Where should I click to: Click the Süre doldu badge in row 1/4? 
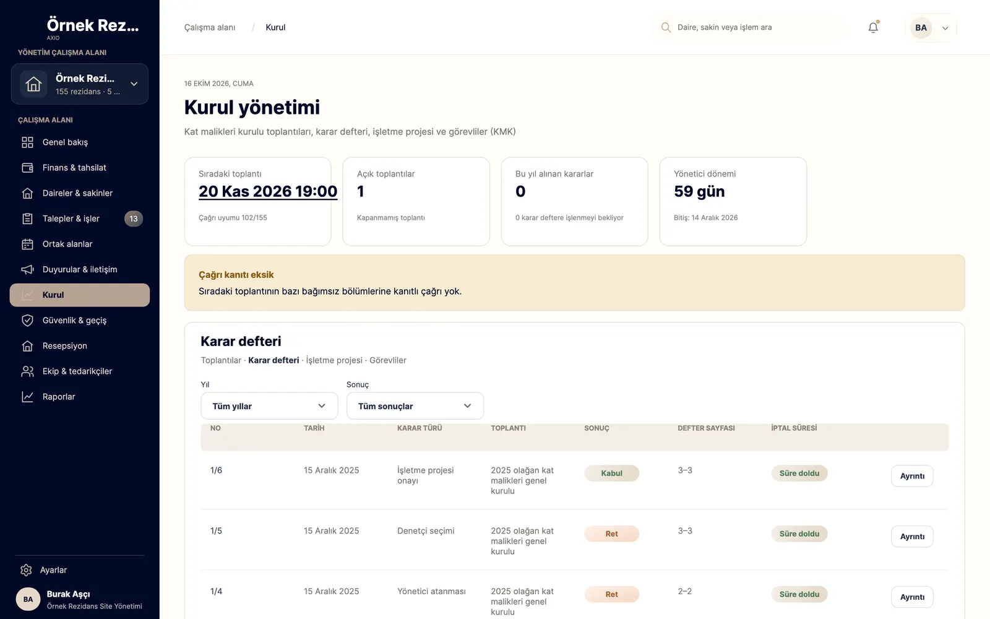799,595
